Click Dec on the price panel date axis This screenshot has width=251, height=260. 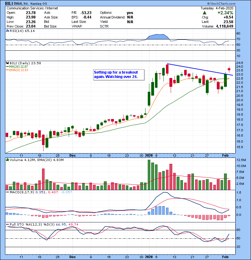point(72,156)
